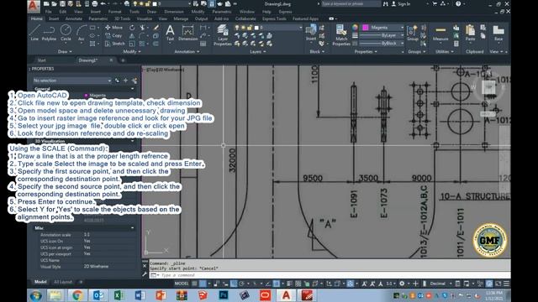Expand the Layers panel
This screenshot has width=538, height=302.
tap(258, 51)
